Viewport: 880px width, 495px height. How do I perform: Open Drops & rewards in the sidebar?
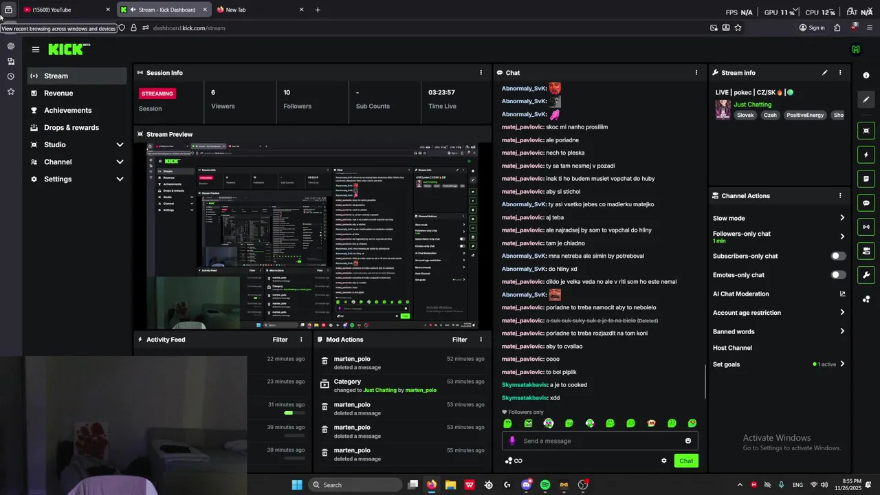[76, 127]
